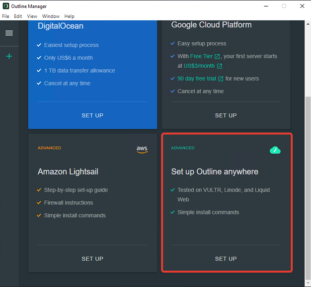Click the external link icon beside US$3/month
The image size is (311, 287).
(x=220, y=66)
